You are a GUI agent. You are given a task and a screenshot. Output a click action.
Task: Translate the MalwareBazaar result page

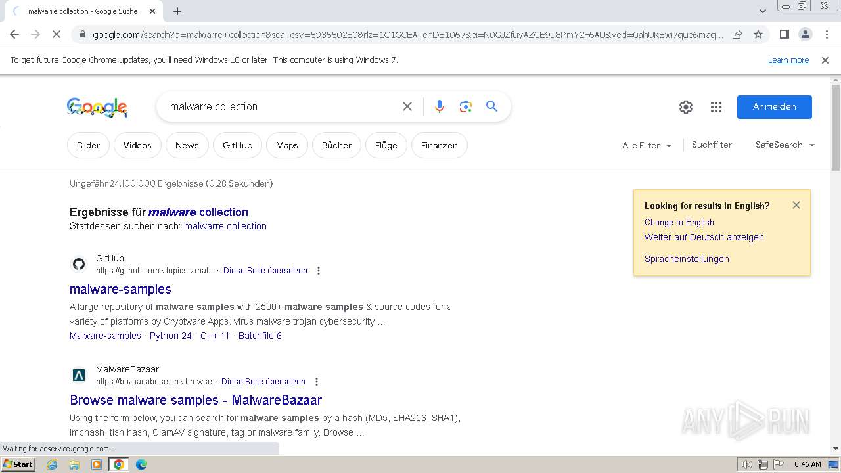click(x=263, y=382)
